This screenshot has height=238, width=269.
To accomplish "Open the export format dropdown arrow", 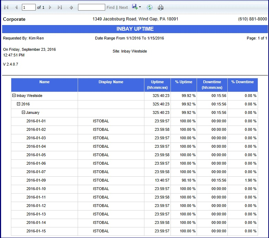I will [140, 7].
